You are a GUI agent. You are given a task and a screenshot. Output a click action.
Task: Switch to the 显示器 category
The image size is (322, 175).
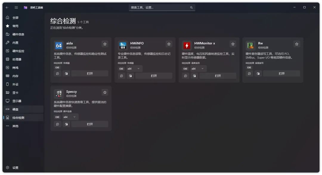click(x=23, y=101)
